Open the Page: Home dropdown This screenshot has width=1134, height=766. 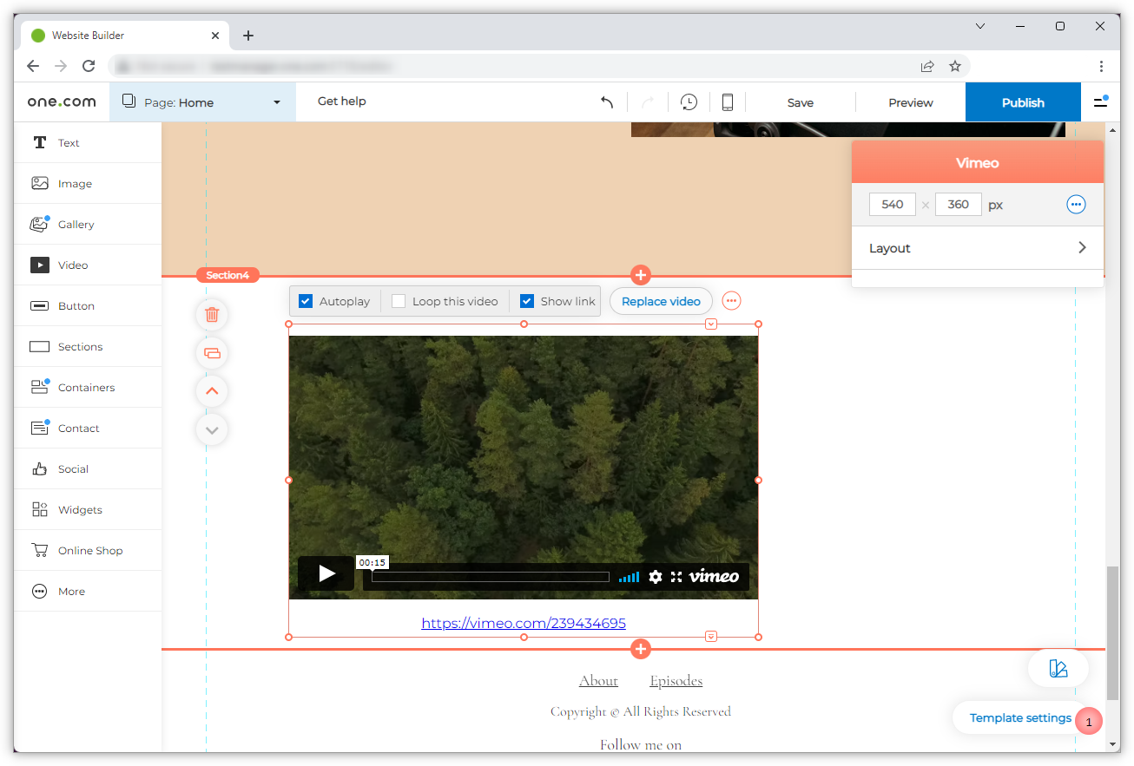click(201, 101)
